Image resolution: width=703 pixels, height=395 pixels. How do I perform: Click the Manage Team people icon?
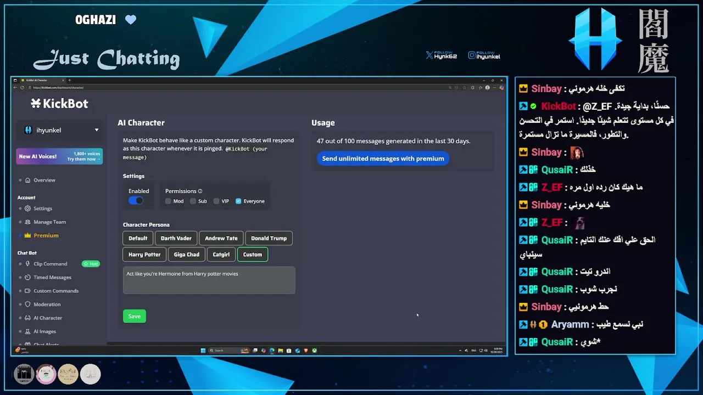point(27,222)
